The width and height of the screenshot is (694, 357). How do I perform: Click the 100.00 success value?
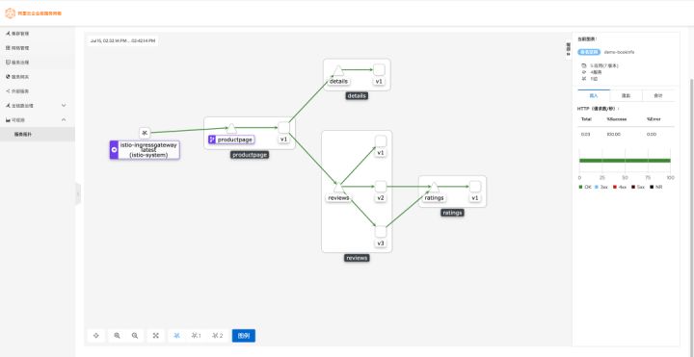click(613, 134)
